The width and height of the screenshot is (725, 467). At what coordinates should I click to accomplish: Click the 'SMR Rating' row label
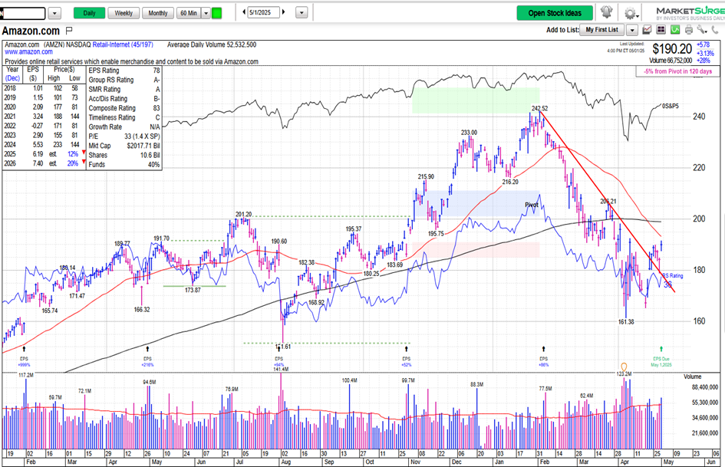point(104,89)
